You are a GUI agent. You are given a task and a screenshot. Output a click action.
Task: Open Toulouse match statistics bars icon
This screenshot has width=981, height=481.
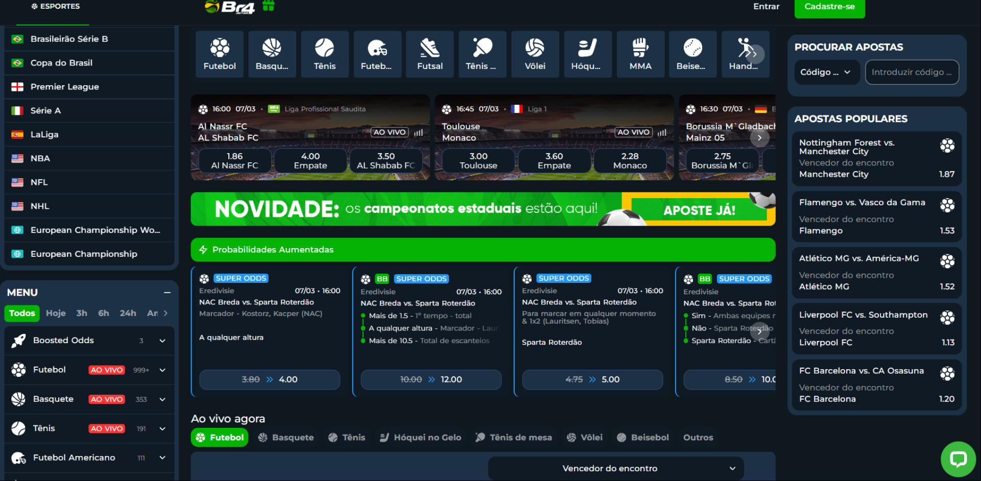[x=662, y=133]
